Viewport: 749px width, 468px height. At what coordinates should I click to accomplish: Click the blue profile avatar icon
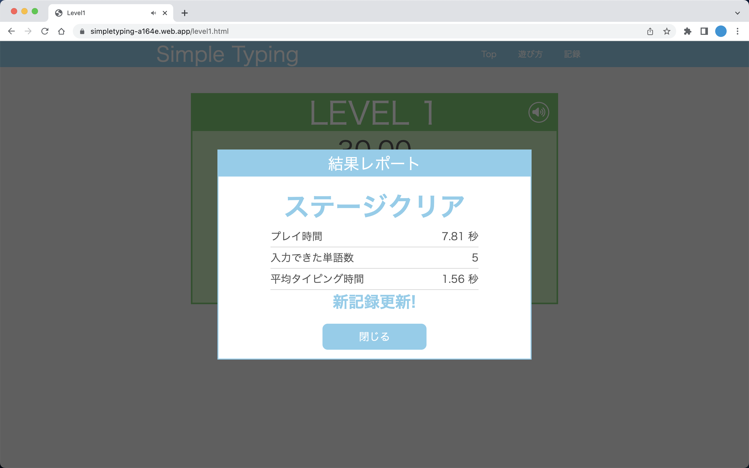coord(721,31)
